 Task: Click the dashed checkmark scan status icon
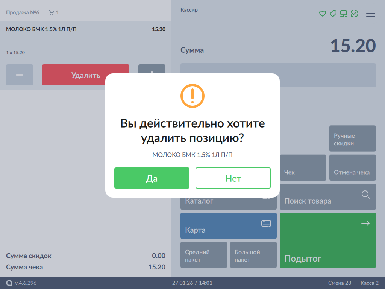pyautogui.click(x=354, y=14)
